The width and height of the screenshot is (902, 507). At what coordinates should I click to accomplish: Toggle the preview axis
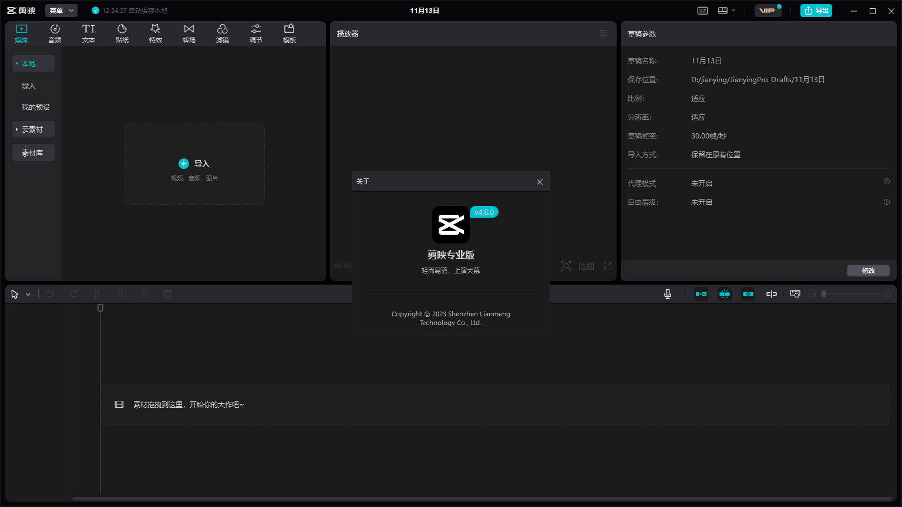pyautogui.click(x=772, y=294)
